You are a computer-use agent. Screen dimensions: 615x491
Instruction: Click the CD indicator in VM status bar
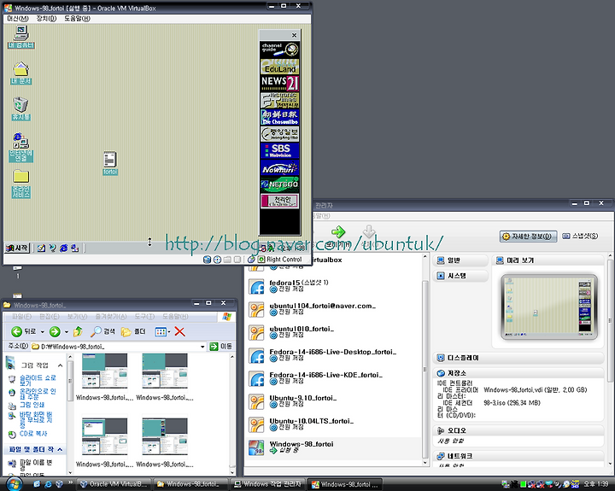217,260
